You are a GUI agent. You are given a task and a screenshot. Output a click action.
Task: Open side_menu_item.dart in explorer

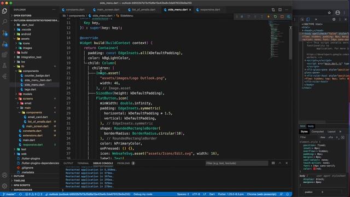[38, 80]
